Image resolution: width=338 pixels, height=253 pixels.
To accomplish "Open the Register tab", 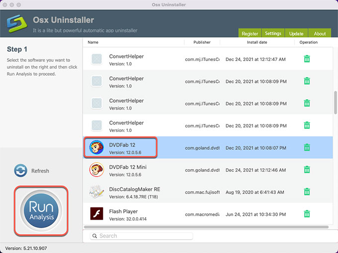I will click(250, 33).
